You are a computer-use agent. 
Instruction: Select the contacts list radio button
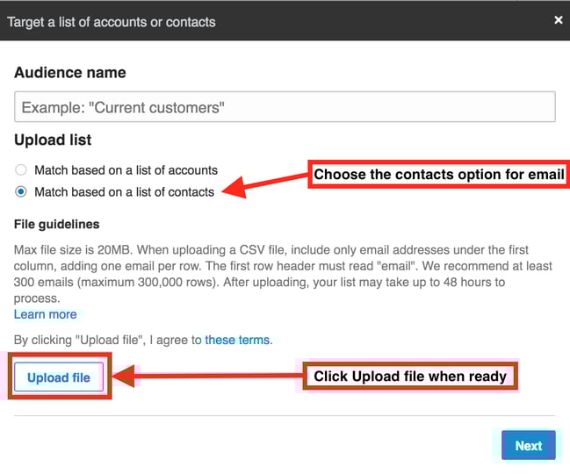[x=22, y=191]
